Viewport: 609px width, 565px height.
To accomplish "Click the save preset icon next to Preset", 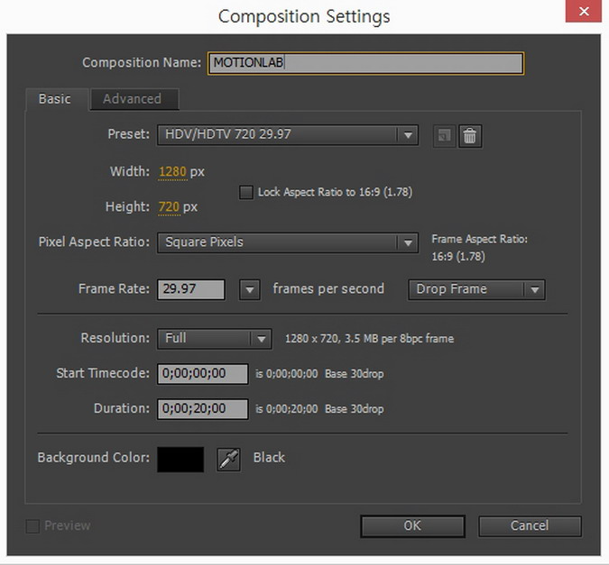I will 444,136.
